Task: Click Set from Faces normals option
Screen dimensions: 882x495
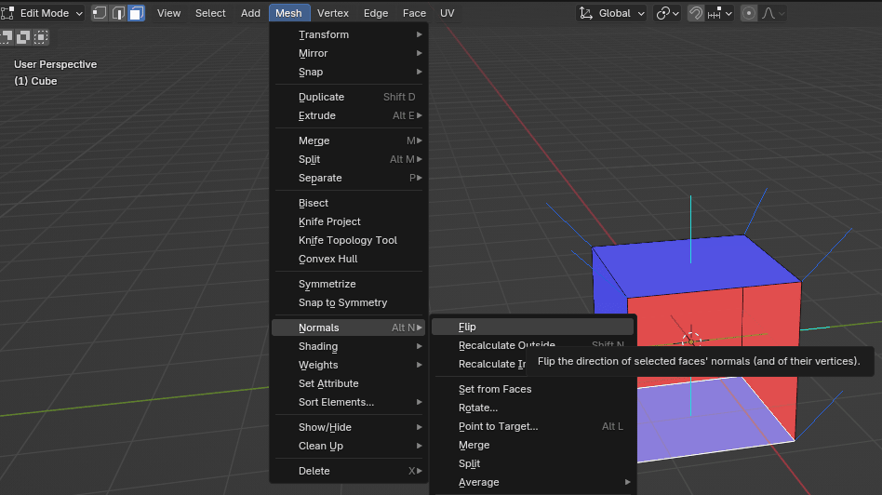Action: [x=495, y=389]
